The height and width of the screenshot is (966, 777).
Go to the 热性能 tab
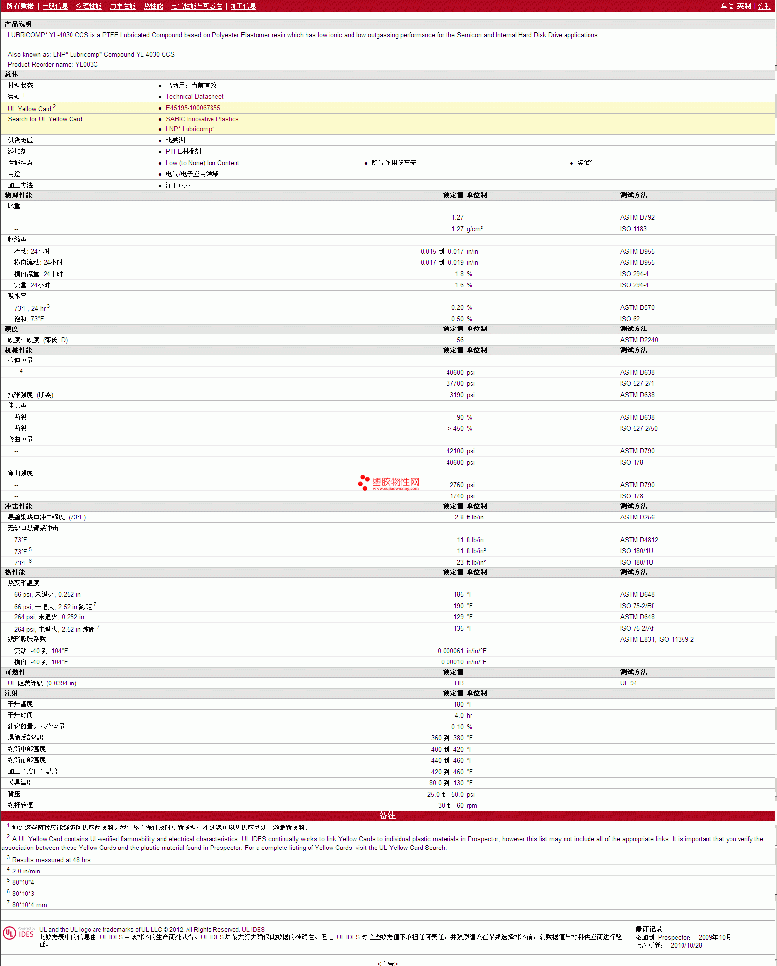[x=153, y=6]
